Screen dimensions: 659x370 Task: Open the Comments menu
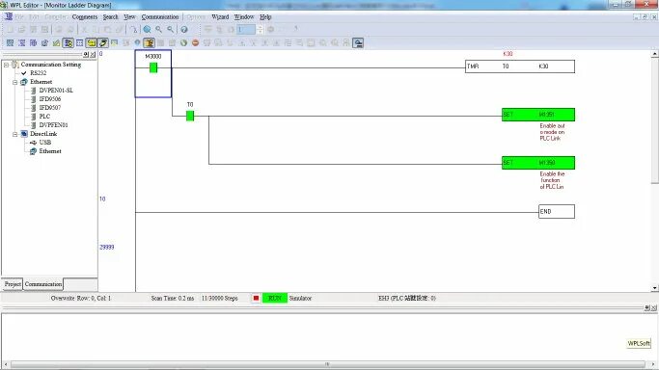pos(85,16)
